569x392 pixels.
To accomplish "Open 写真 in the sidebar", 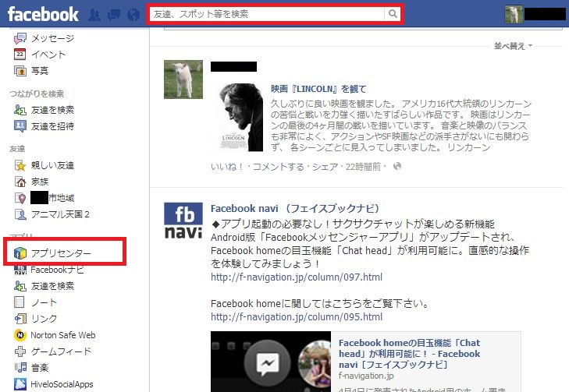I will (x=40, y=71).
